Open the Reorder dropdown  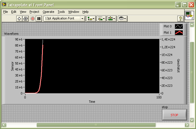123,19
